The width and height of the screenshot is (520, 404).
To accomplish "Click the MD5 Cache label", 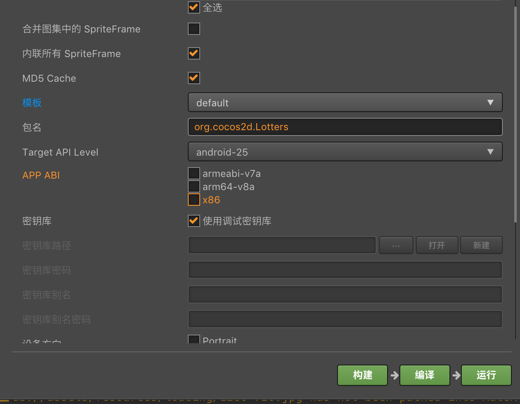I will (x=49, y=78).
